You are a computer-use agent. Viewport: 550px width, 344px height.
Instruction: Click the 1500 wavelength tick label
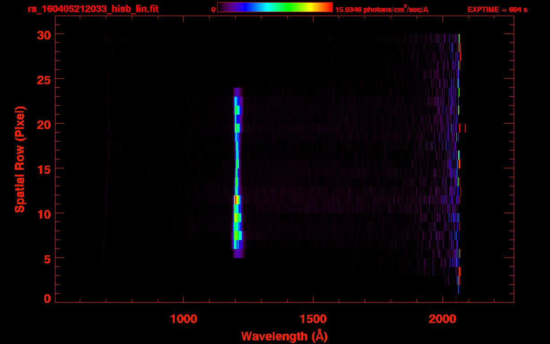coord(313,319)
